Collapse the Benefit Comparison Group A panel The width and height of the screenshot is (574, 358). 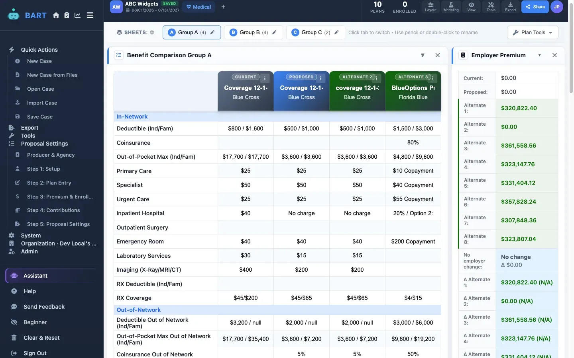(x=423, y=55)
